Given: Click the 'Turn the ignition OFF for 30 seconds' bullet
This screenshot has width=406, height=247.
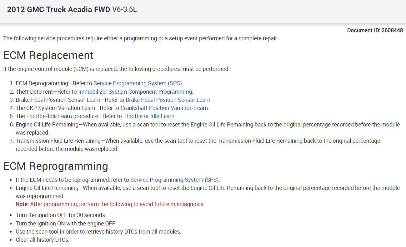Looking at the screenshot, I should pyautogui.click(x=61, y=215).
